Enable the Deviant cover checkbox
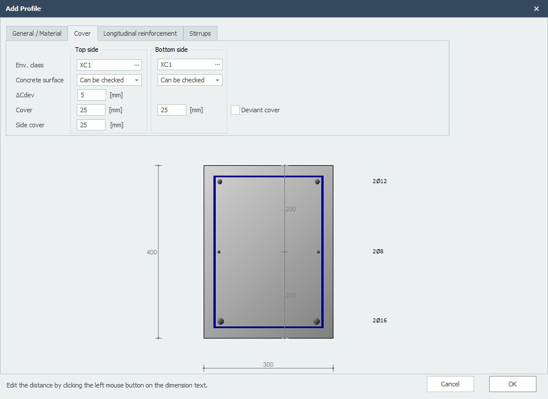Viewport: 548px width, 399px height. [235, 109]
